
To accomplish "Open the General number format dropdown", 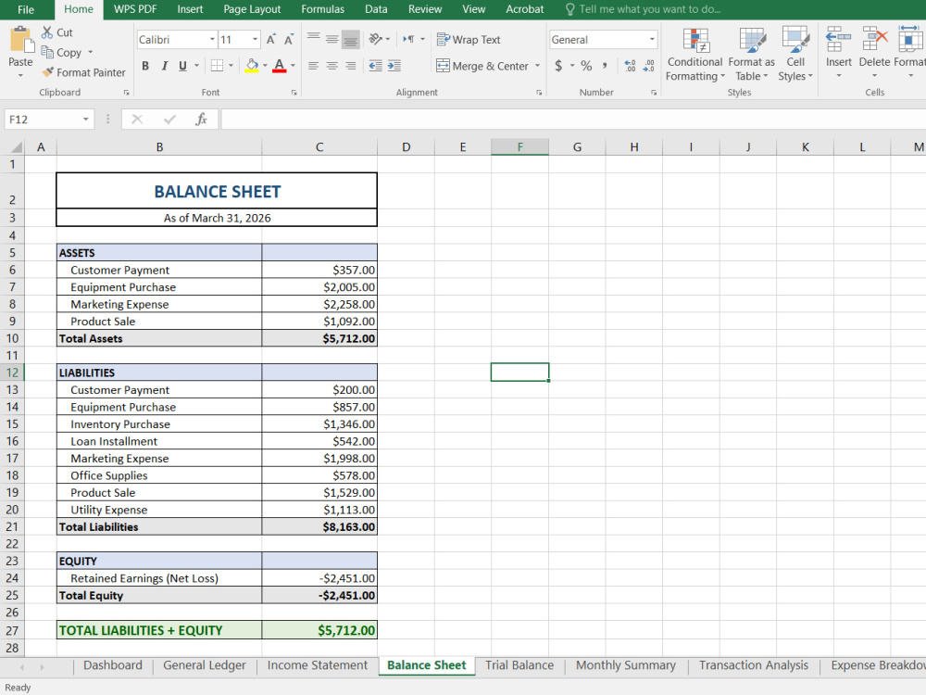I will tap(651, 40).
